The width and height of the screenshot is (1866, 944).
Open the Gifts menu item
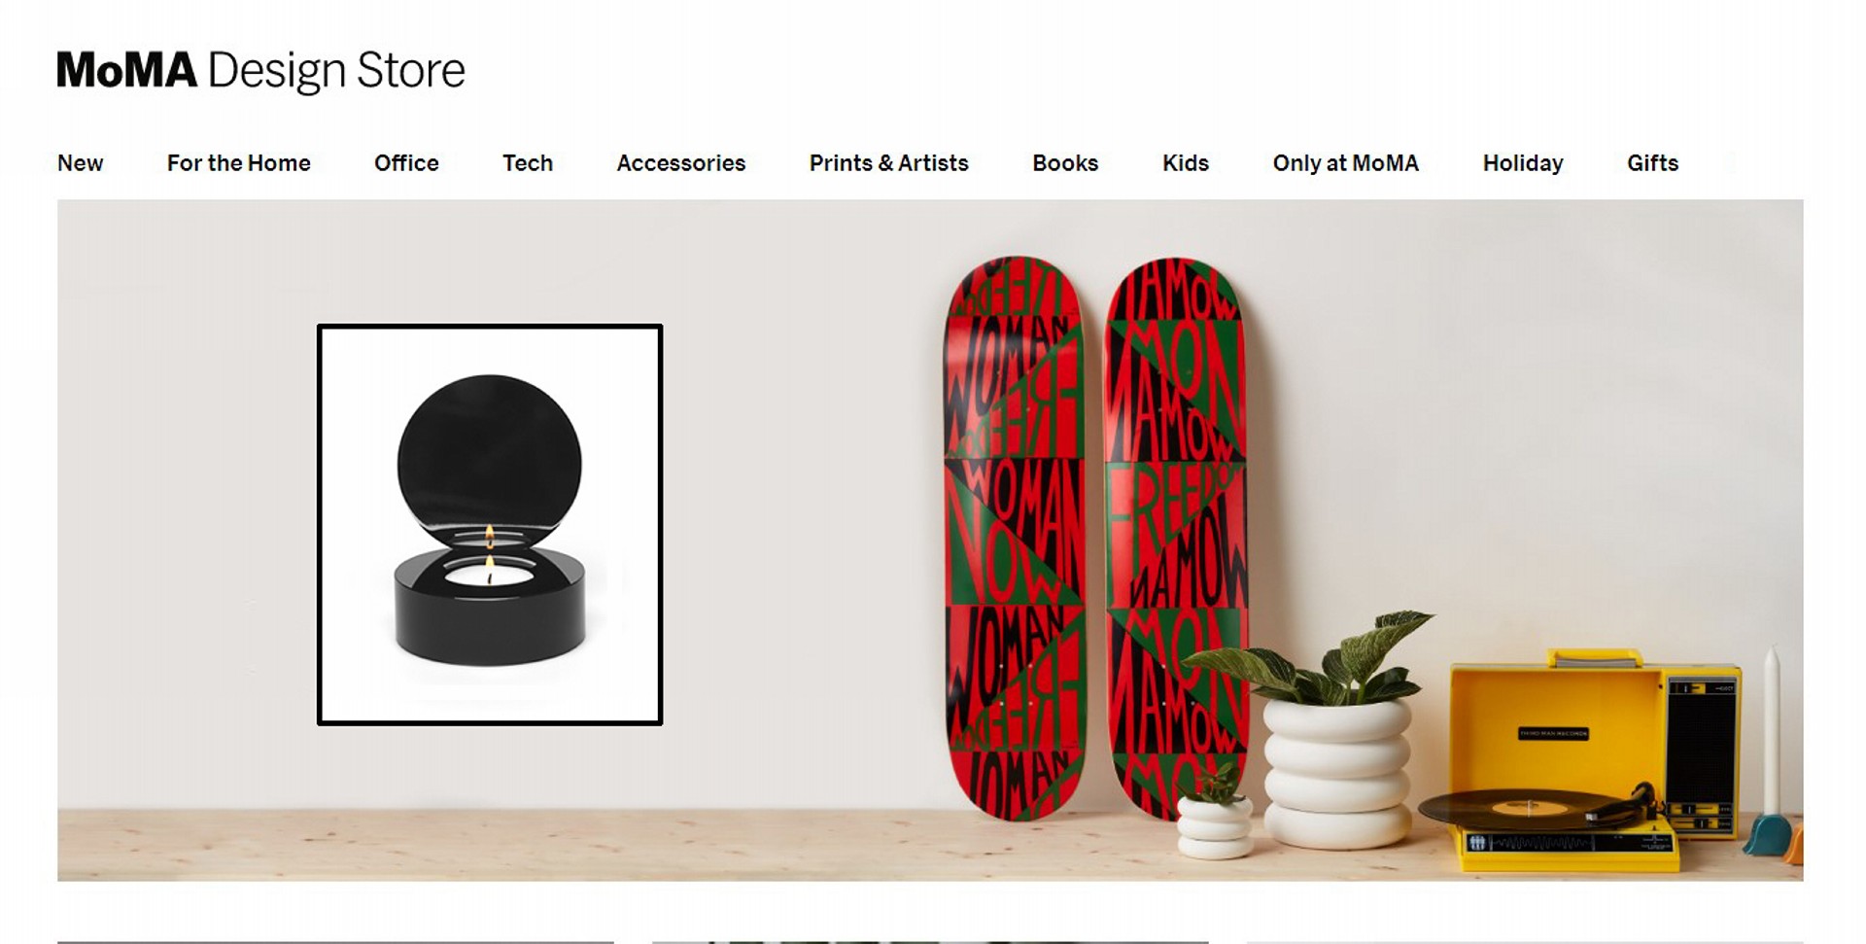(x=1653, y=163)
